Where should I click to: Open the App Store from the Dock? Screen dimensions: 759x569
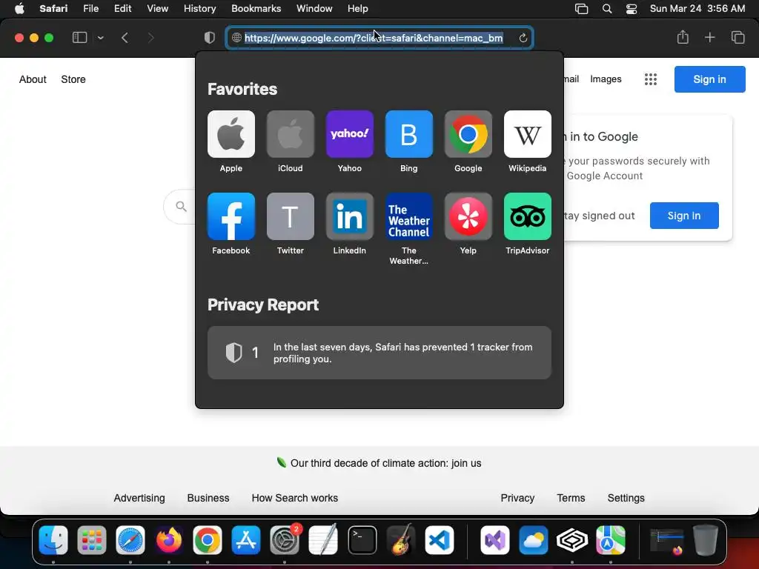pyautogui.click(x=246, y=540)
